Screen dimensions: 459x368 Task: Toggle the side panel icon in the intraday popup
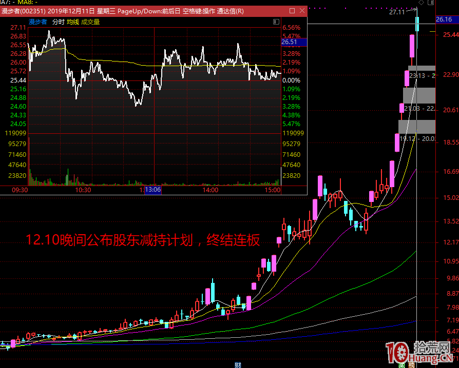(x=276, y=22)
